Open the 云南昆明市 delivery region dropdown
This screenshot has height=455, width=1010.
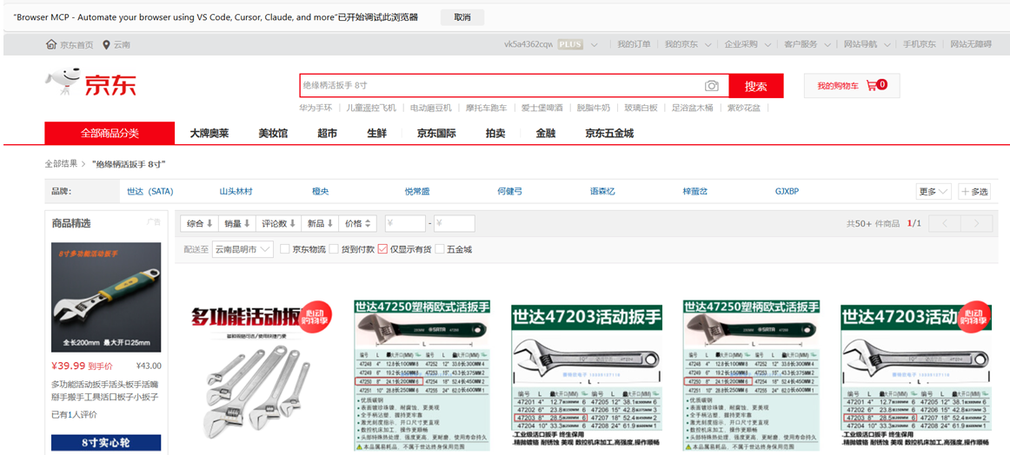click(243, 249)
